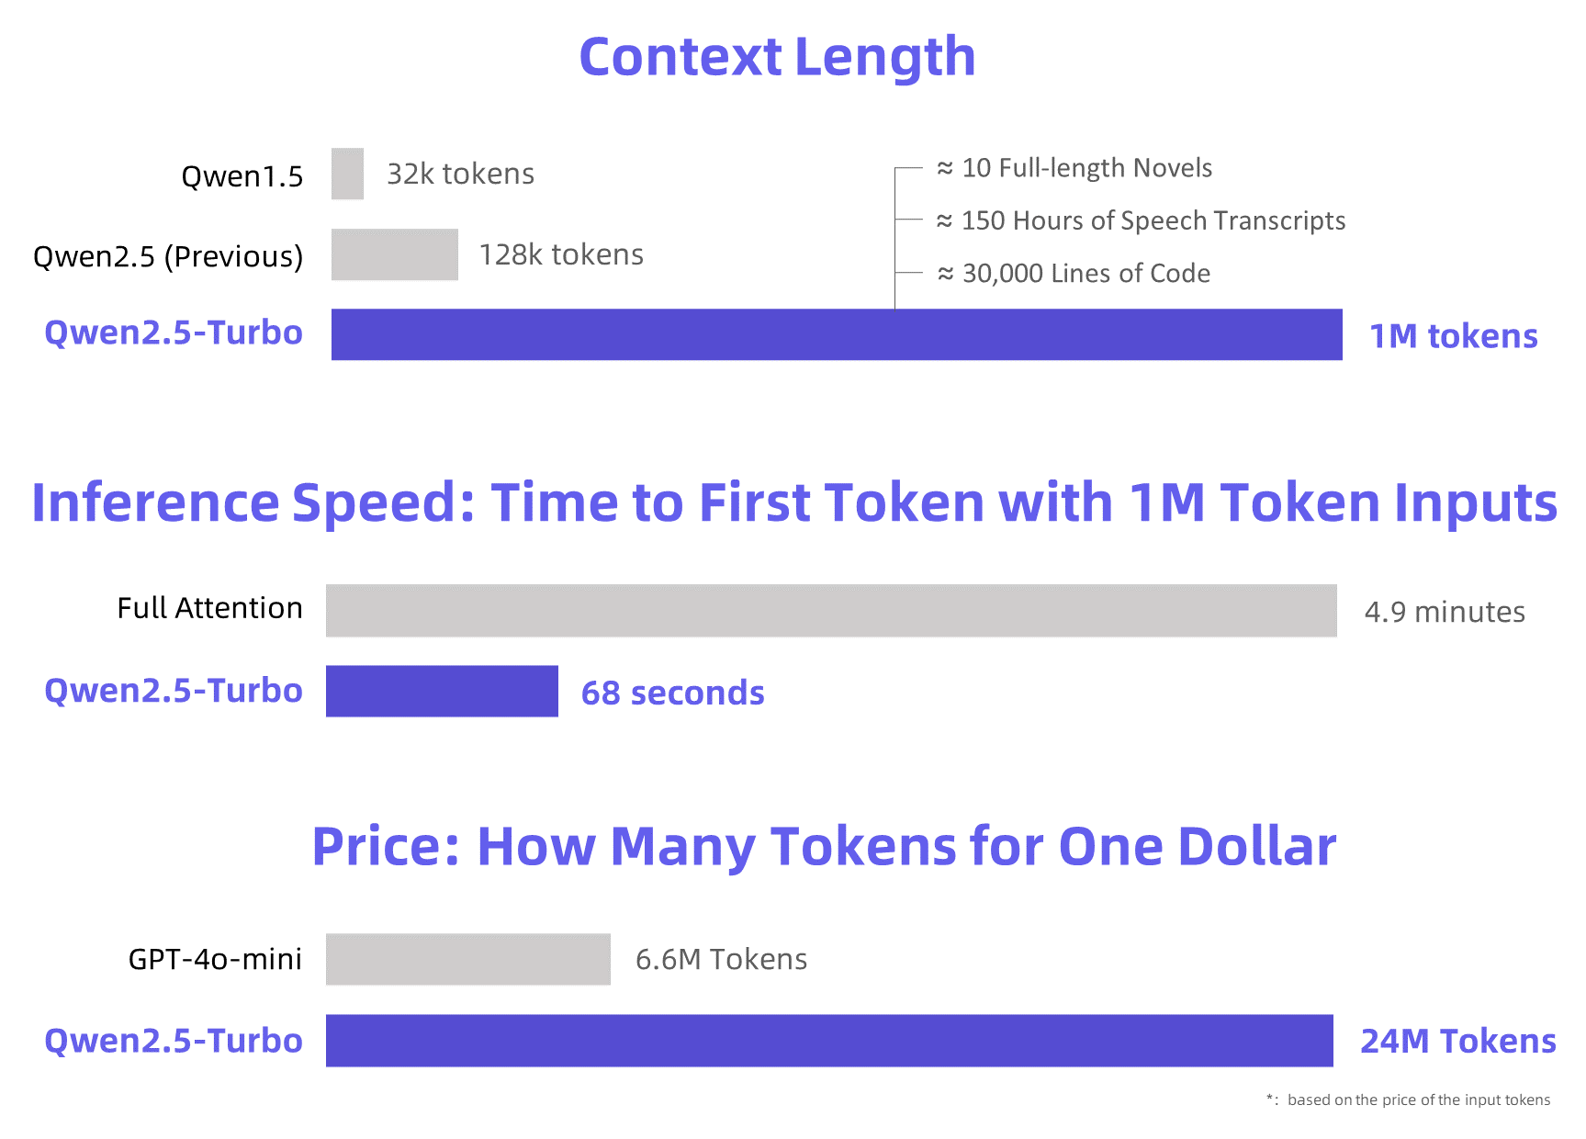Click the "68 seconds" label
This screenshot has width=1586, height=1139.
click(x=672, y=693)
